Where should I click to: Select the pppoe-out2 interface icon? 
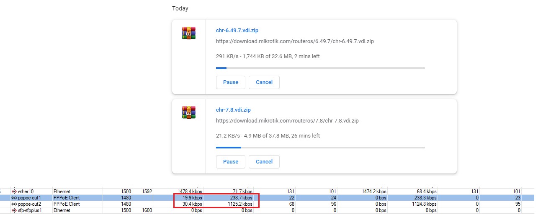click(x=14, y=204)
